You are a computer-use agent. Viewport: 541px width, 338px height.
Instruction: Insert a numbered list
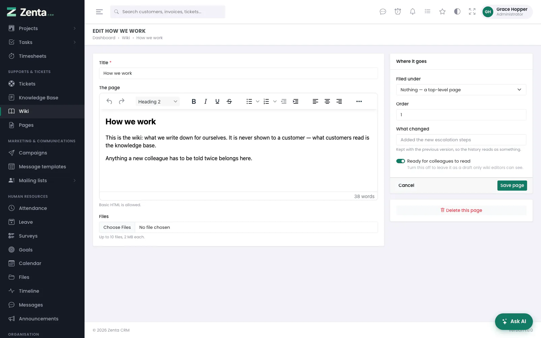tap(266, 101)
